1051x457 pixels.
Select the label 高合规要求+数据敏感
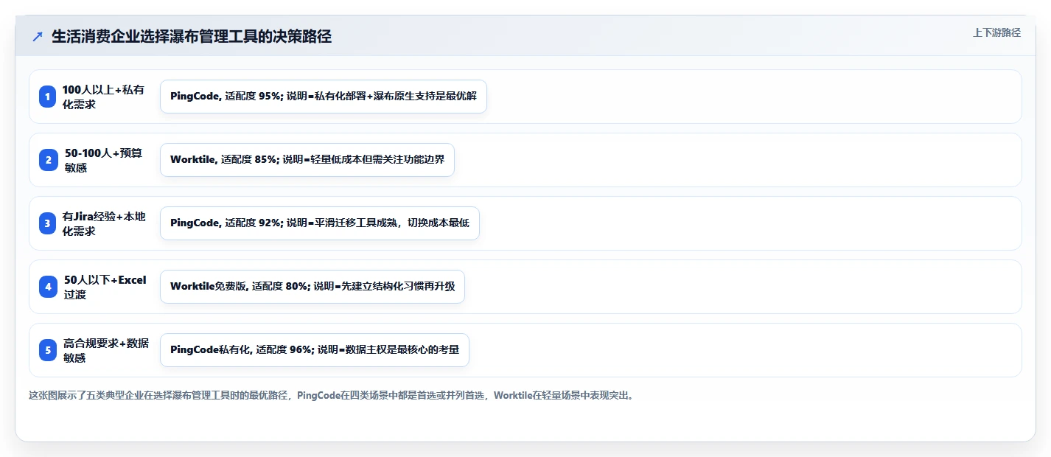(x=106, y=350)
